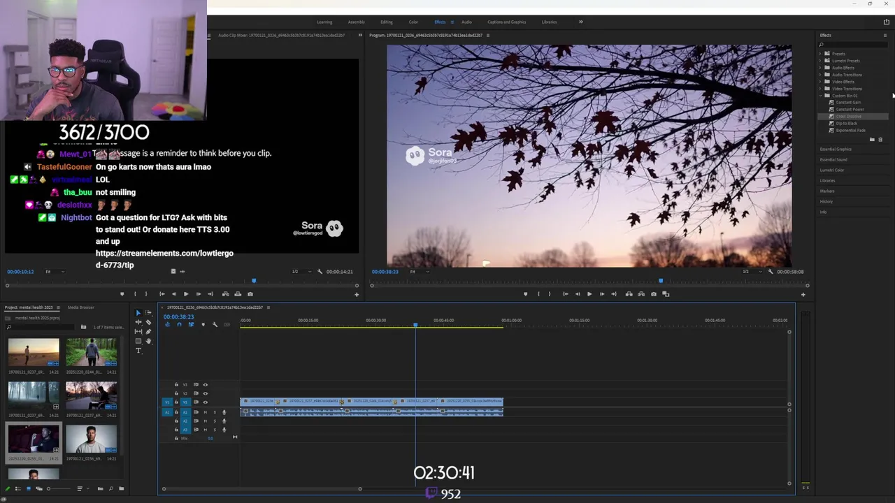The image size is (895, 503).
Task: Click Overwrite button in Source monitor
Action: pyautogui.click(x=238, y=294)
